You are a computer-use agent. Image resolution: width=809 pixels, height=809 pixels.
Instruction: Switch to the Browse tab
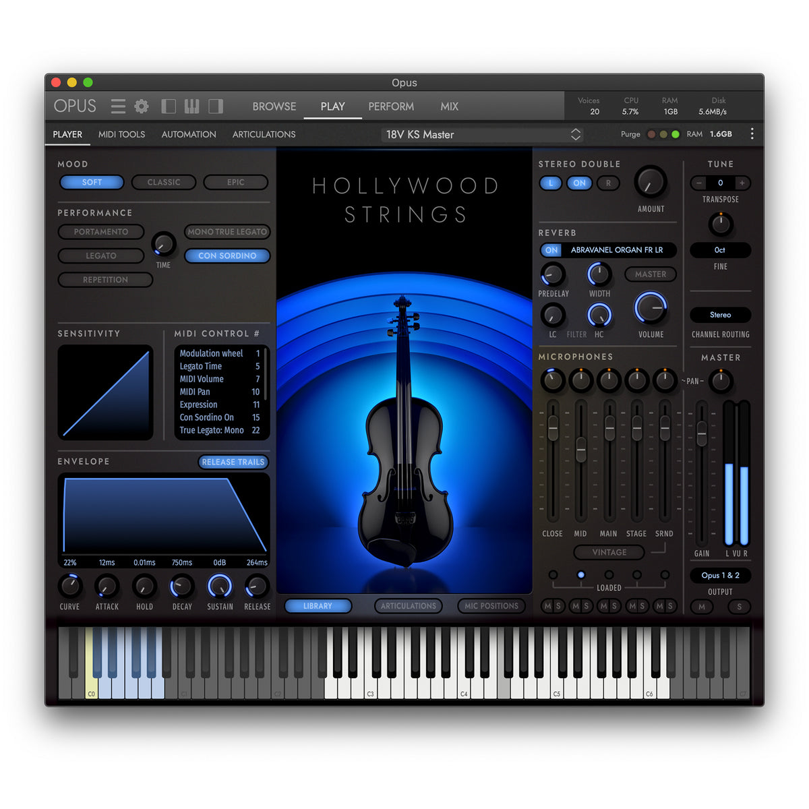coord(274,107)
